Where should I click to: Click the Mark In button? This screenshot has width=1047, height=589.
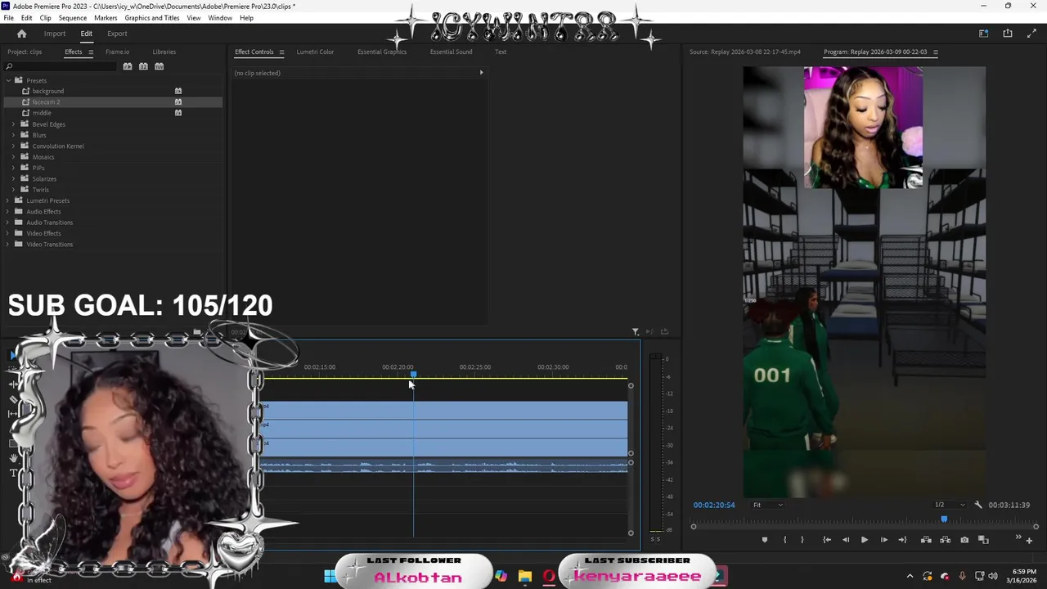pyautogui.click(x=784, y=540)
